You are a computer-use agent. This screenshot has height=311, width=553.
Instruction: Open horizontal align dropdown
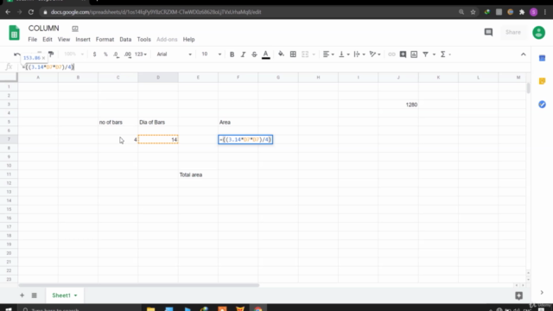(x=328, y=54)
